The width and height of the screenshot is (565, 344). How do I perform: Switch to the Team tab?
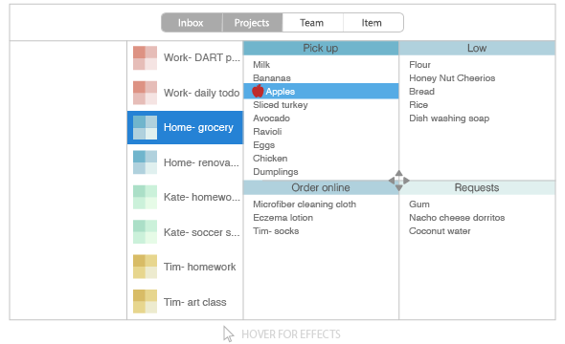tap(312, 23)
